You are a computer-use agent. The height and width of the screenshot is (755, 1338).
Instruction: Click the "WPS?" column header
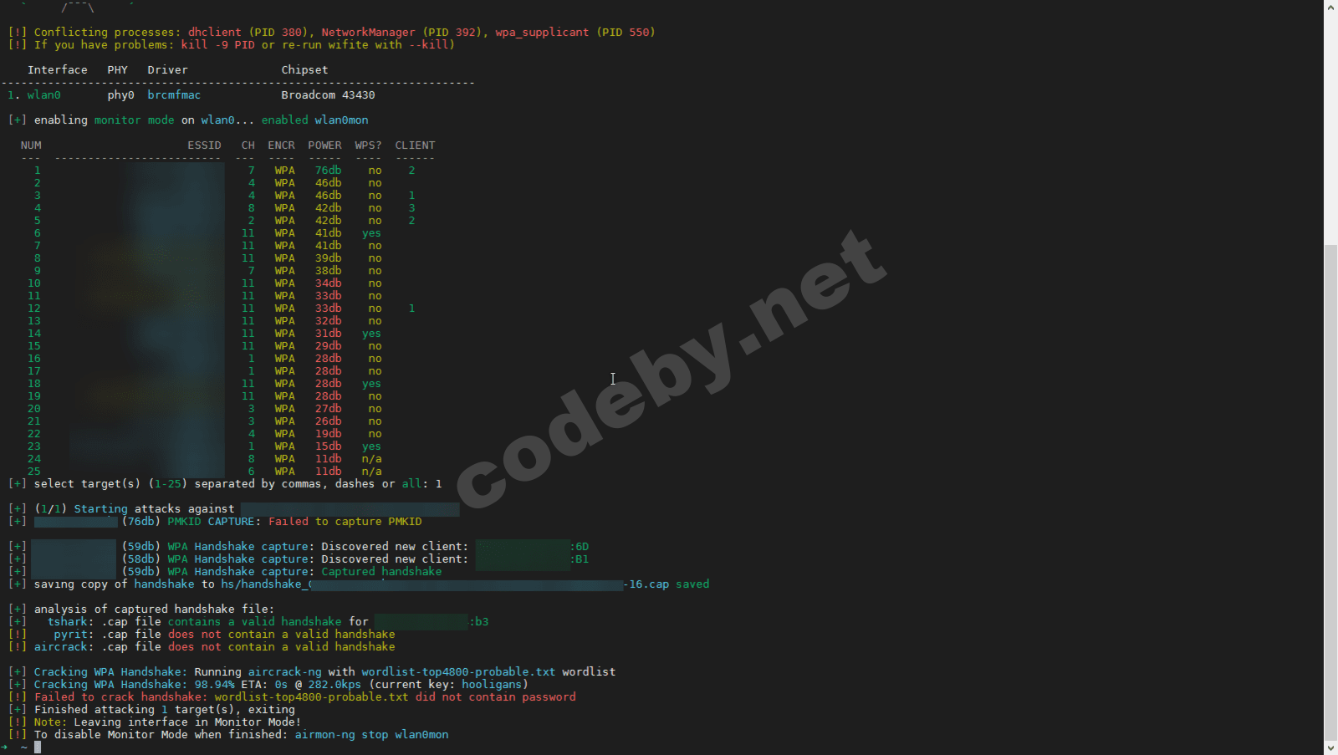[x=369, y=145]
